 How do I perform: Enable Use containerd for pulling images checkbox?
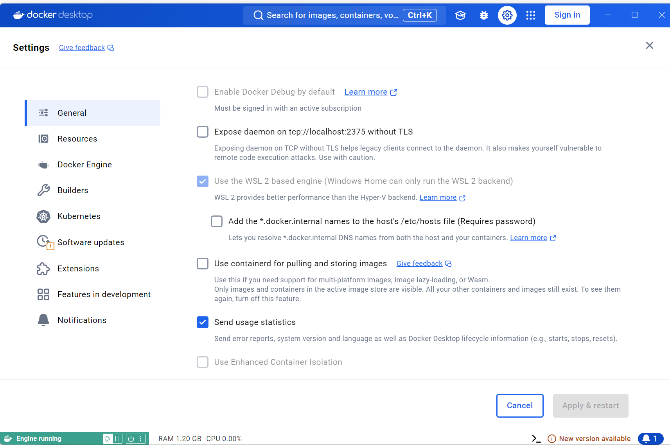pos(203,264)
